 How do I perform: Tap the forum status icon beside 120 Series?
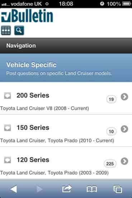click(x=8, y=160)
